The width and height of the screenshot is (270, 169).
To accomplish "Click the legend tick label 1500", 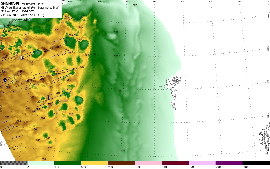I will [192, 167].
